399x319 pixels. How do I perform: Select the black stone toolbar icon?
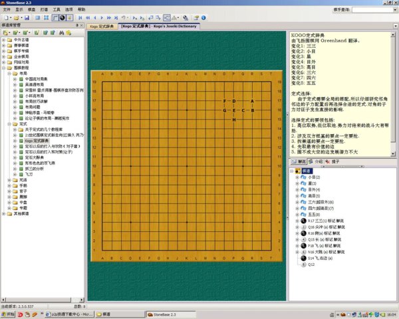click(x=62, y=18)
